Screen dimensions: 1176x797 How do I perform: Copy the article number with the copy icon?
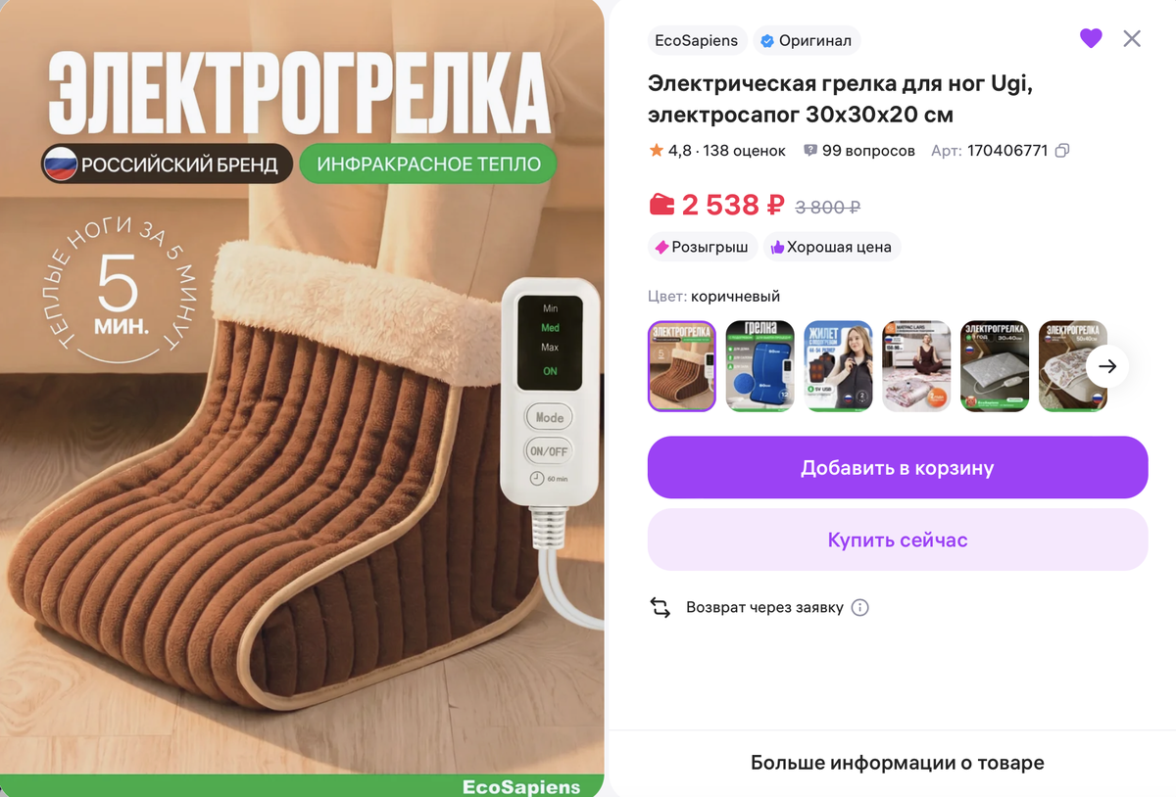tap(1062, 151)
